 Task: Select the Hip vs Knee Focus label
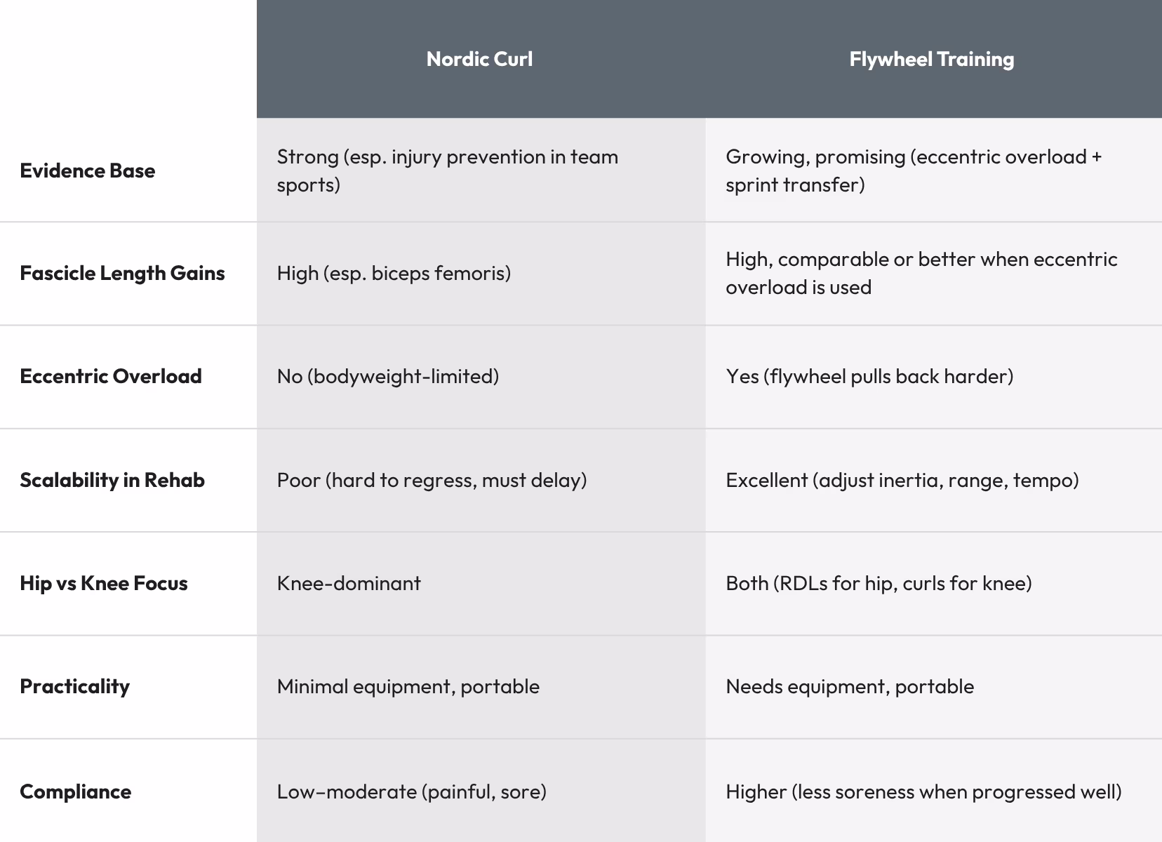coord(104,583)
